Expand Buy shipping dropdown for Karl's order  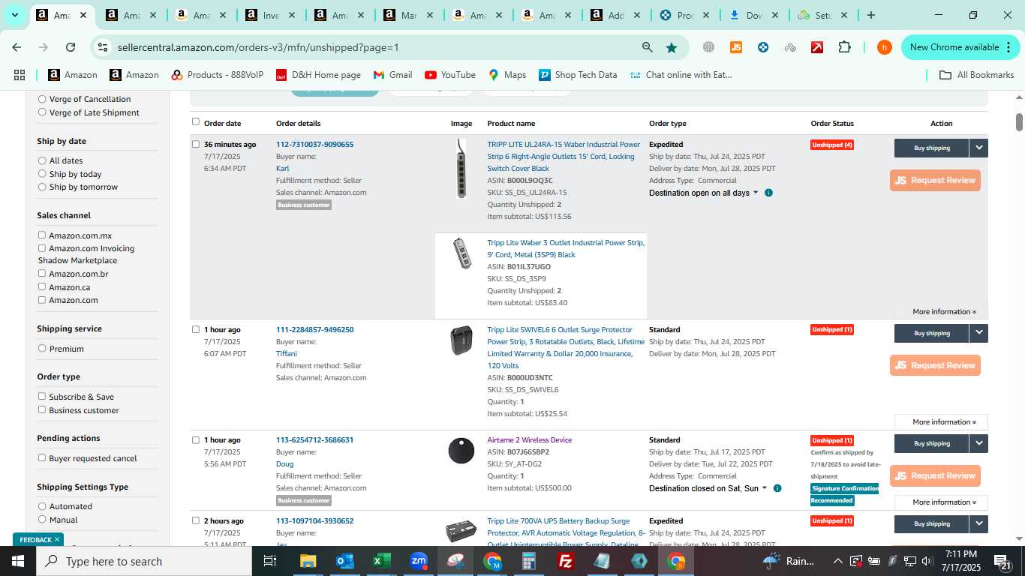979,148
